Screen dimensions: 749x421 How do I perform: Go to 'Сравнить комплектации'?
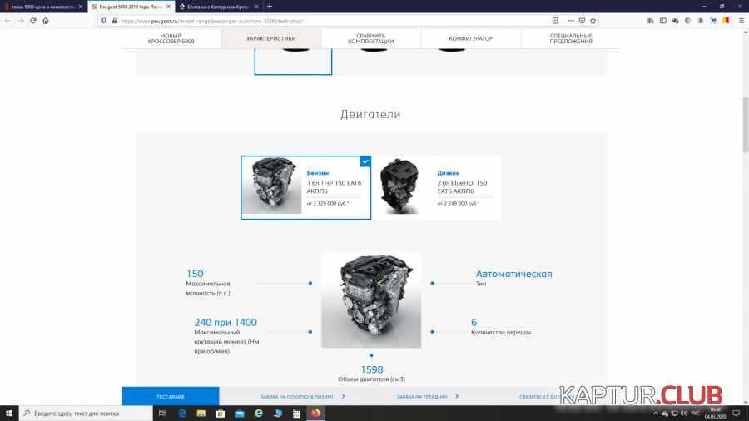[370, 38]
